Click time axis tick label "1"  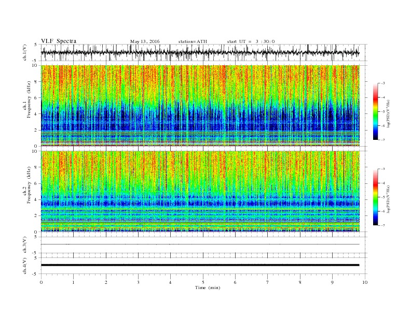pos(73,282)
